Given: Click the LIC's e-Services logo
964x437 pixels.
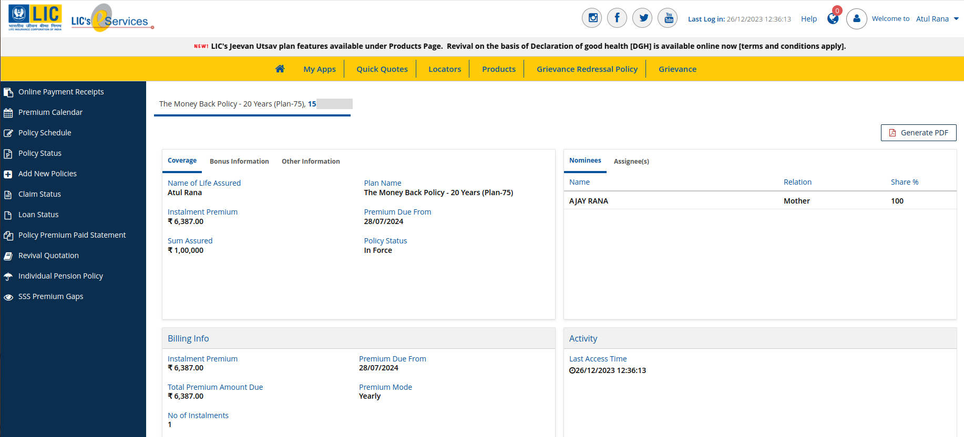Looking at the screenshot, I should point(112,18).
